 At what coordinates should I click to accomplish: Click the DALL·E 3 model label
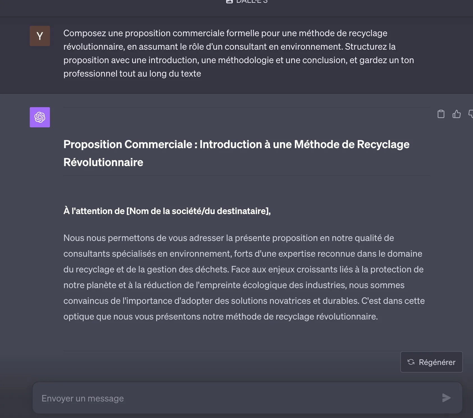coord(252,2)
